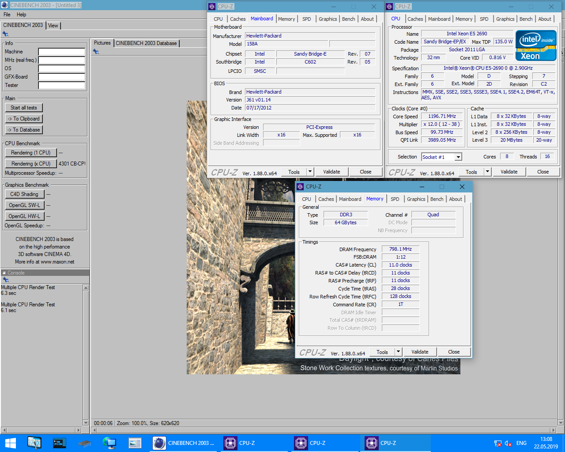Screen dimensions: 565x452
Task: Click into the Tester input field
Action: [61, 85]
